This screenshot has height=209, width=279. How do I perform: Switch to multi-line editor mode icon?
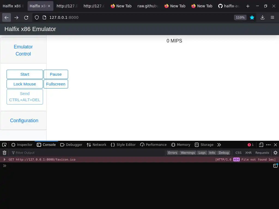275,166
